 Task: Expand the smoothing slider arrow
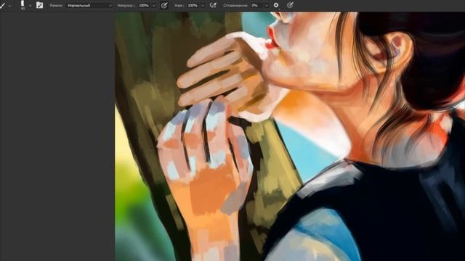pyautogui.click(x=267, y=6)
